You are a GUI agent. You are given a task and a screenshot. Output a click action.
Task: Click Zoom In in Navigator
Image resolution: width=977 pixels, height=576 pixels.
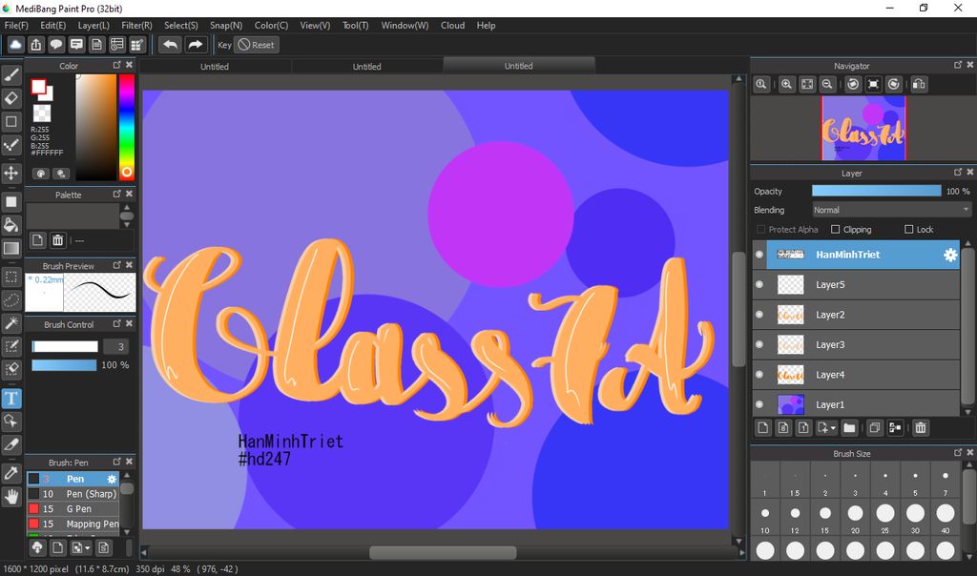[787, 84]
